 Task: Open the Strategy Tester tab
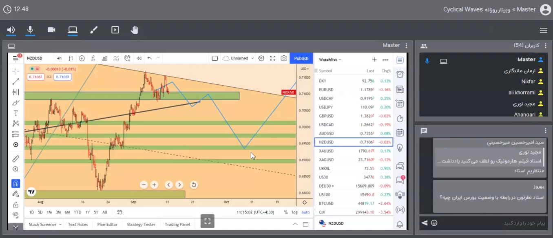pyautogui.click(x=141, y=224)
